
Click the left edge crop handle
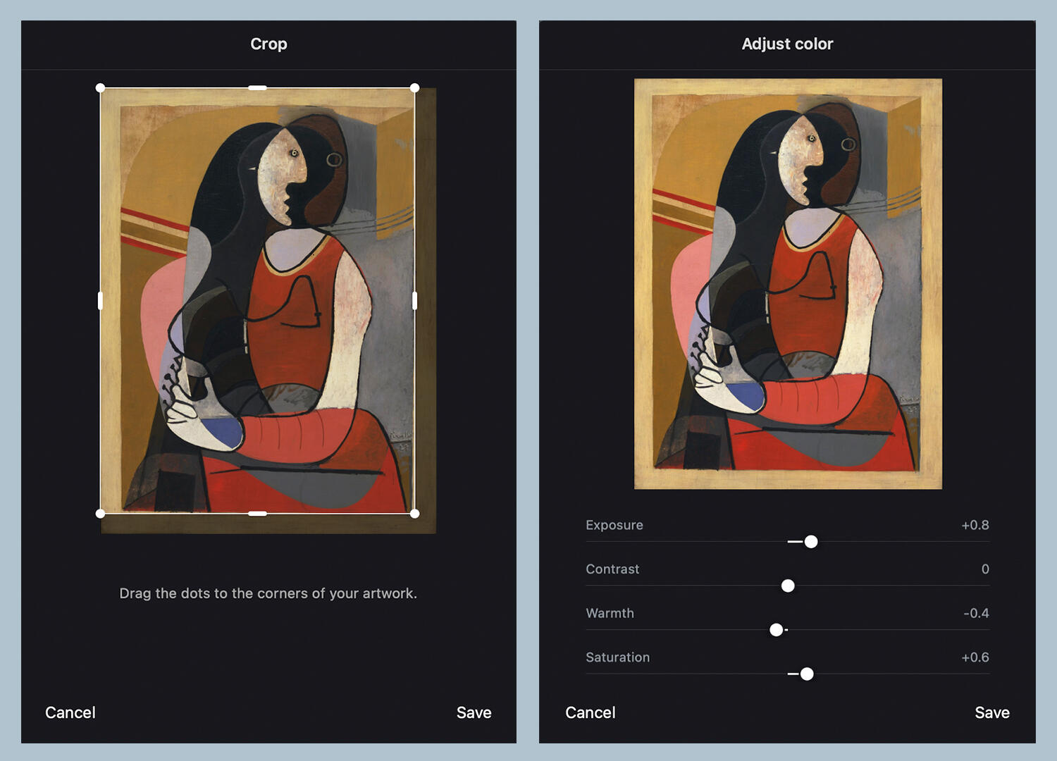point(100,301)
